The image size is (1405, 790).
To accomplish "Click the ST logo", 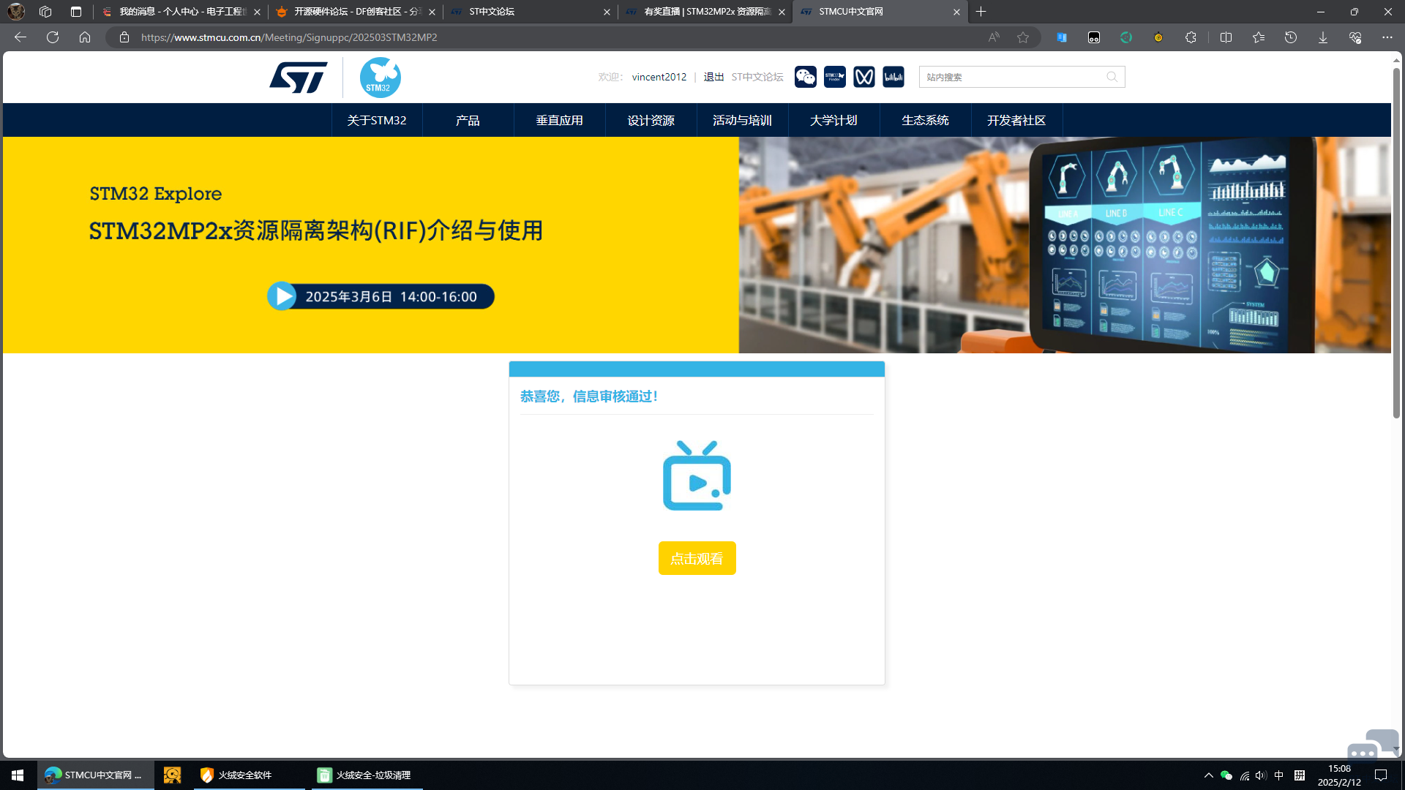I will (x=299, y=77).
